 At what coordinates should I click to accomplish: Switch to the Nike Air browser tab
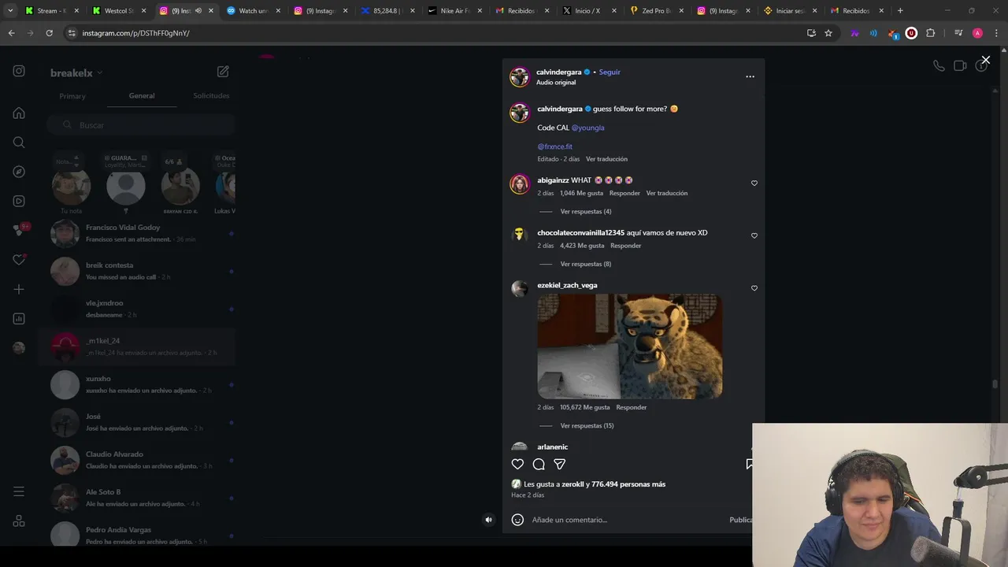[455, 11]
